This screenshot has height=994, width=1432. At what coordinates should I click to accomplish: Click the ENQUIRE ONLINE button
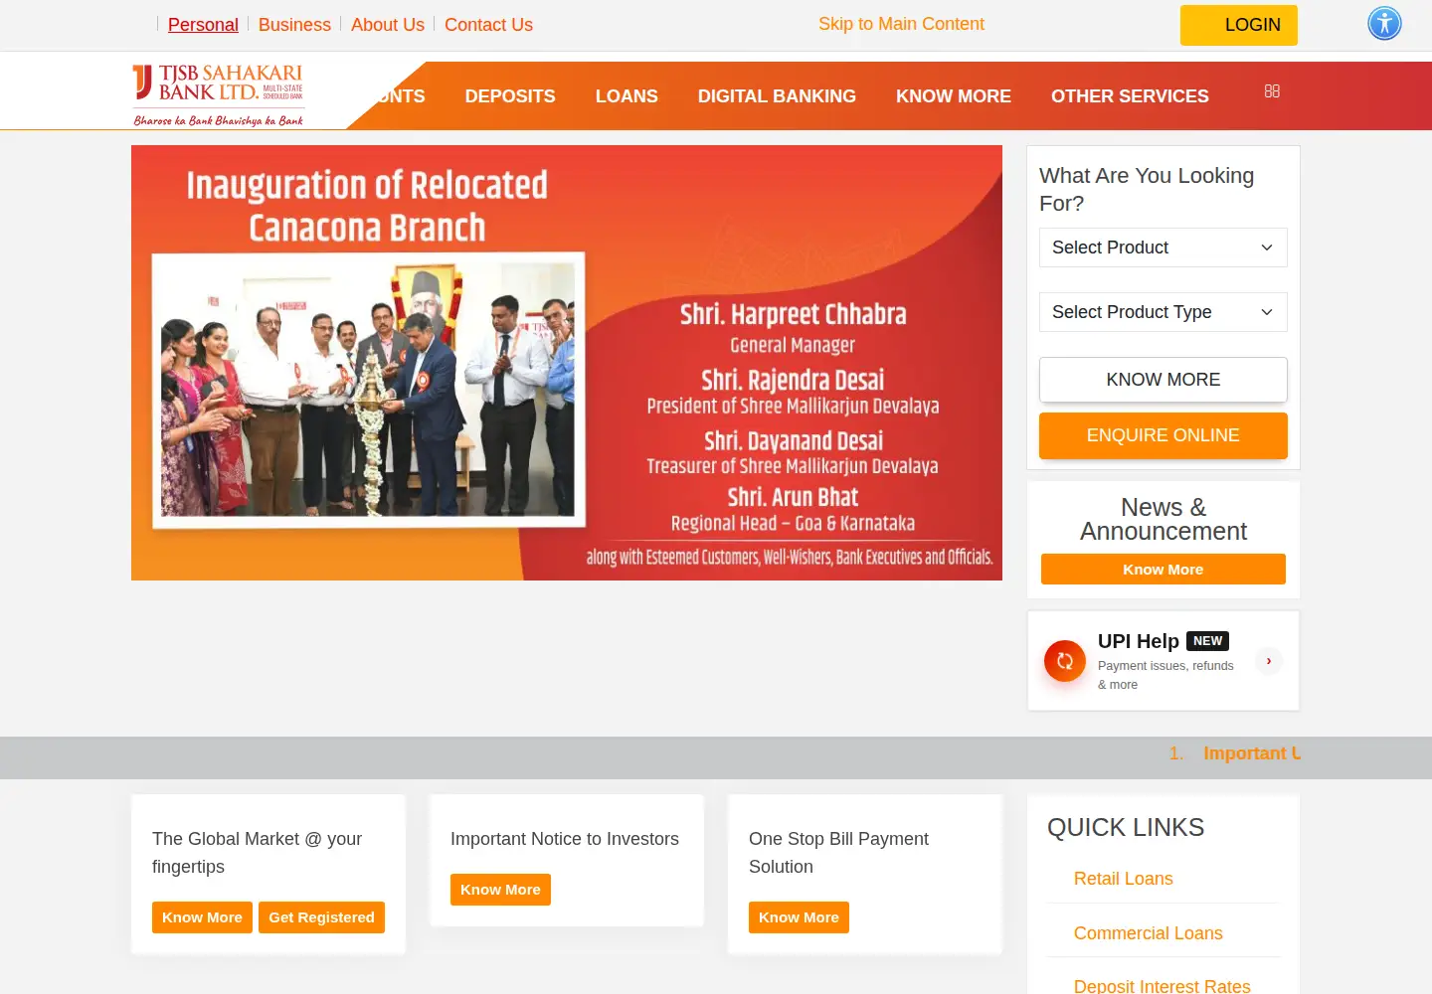pyautogui.click(x=1163, y=435)
